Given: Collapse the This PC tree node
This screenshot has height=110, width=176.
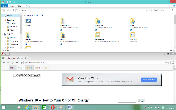Looking at the screenshot, I should [x=3, y=34].
